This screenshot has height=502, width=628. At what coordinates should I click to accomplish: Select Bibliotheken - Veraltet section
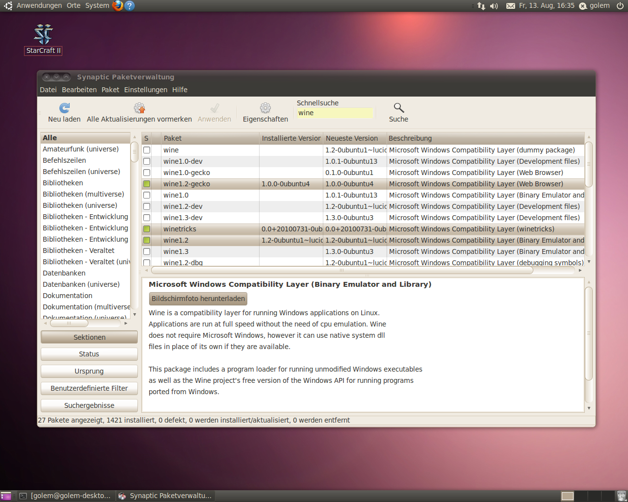pyautogui.click(x=85, y=251)
